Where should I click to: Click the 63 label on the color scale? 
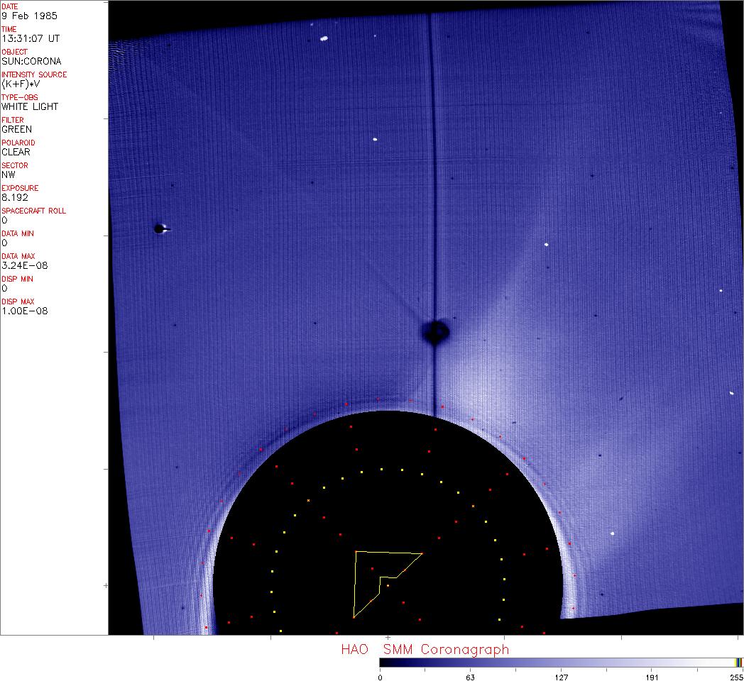[470, 677]
